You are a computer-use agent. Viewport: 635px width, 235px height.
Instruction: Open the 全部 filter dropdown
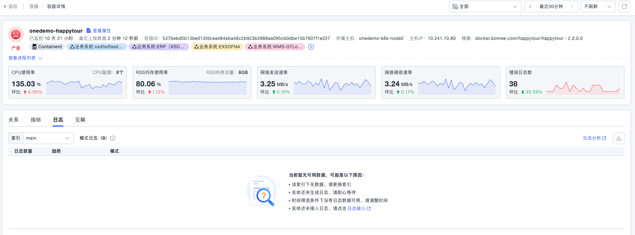(x=485, y=7)
